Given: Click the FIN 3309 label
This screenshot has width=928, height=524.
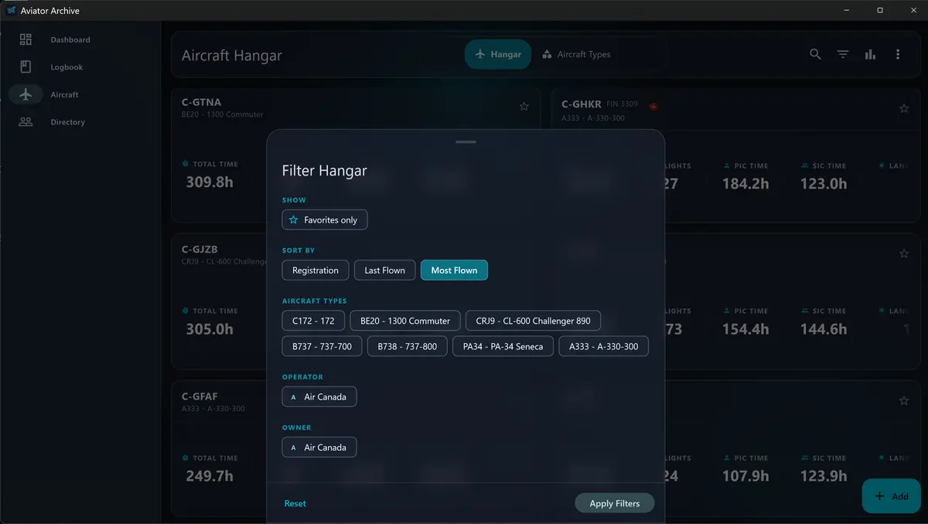Looking at the screenshot, I should [x=623, y=104].
